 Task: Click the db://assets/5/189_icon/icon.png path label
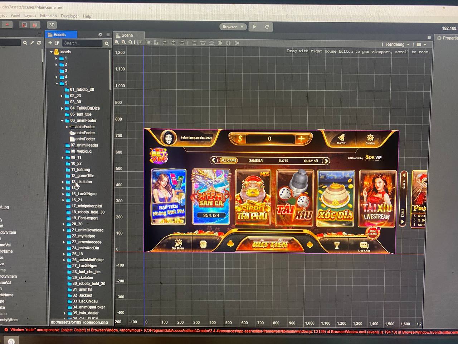click(x=79, y=322)
